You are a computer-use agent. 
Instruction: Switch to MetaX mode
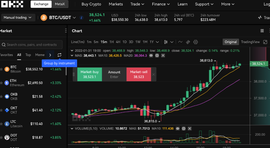(x=60, y=4)
